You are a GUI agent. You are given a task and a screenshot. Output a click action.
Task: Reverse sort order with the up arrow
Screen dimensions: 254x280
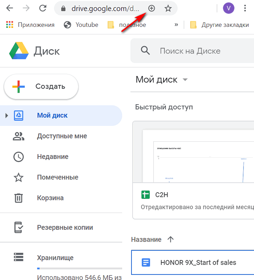(171, 239)
